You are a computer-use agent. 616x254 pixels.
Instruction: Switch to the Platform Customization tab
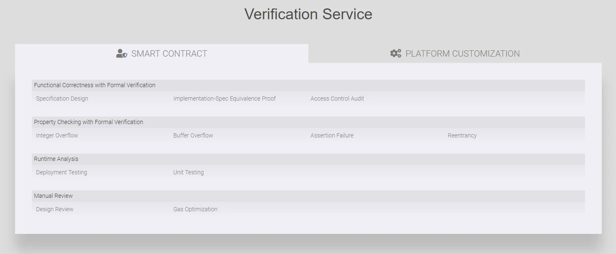point(462,53)
